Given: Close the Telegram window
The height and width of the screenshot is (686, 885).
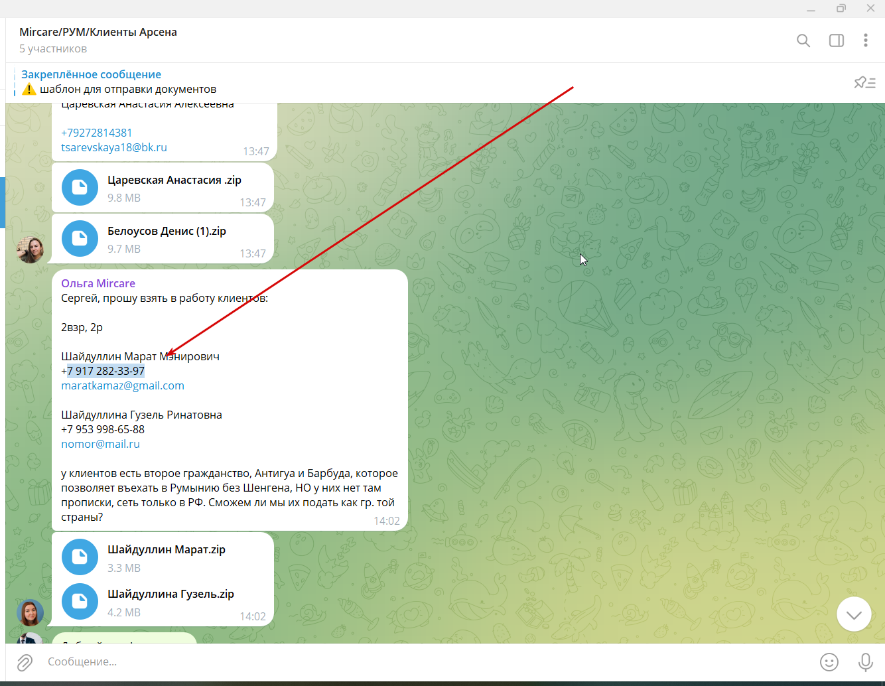Looking at the screenshot, I should [870, 9].
